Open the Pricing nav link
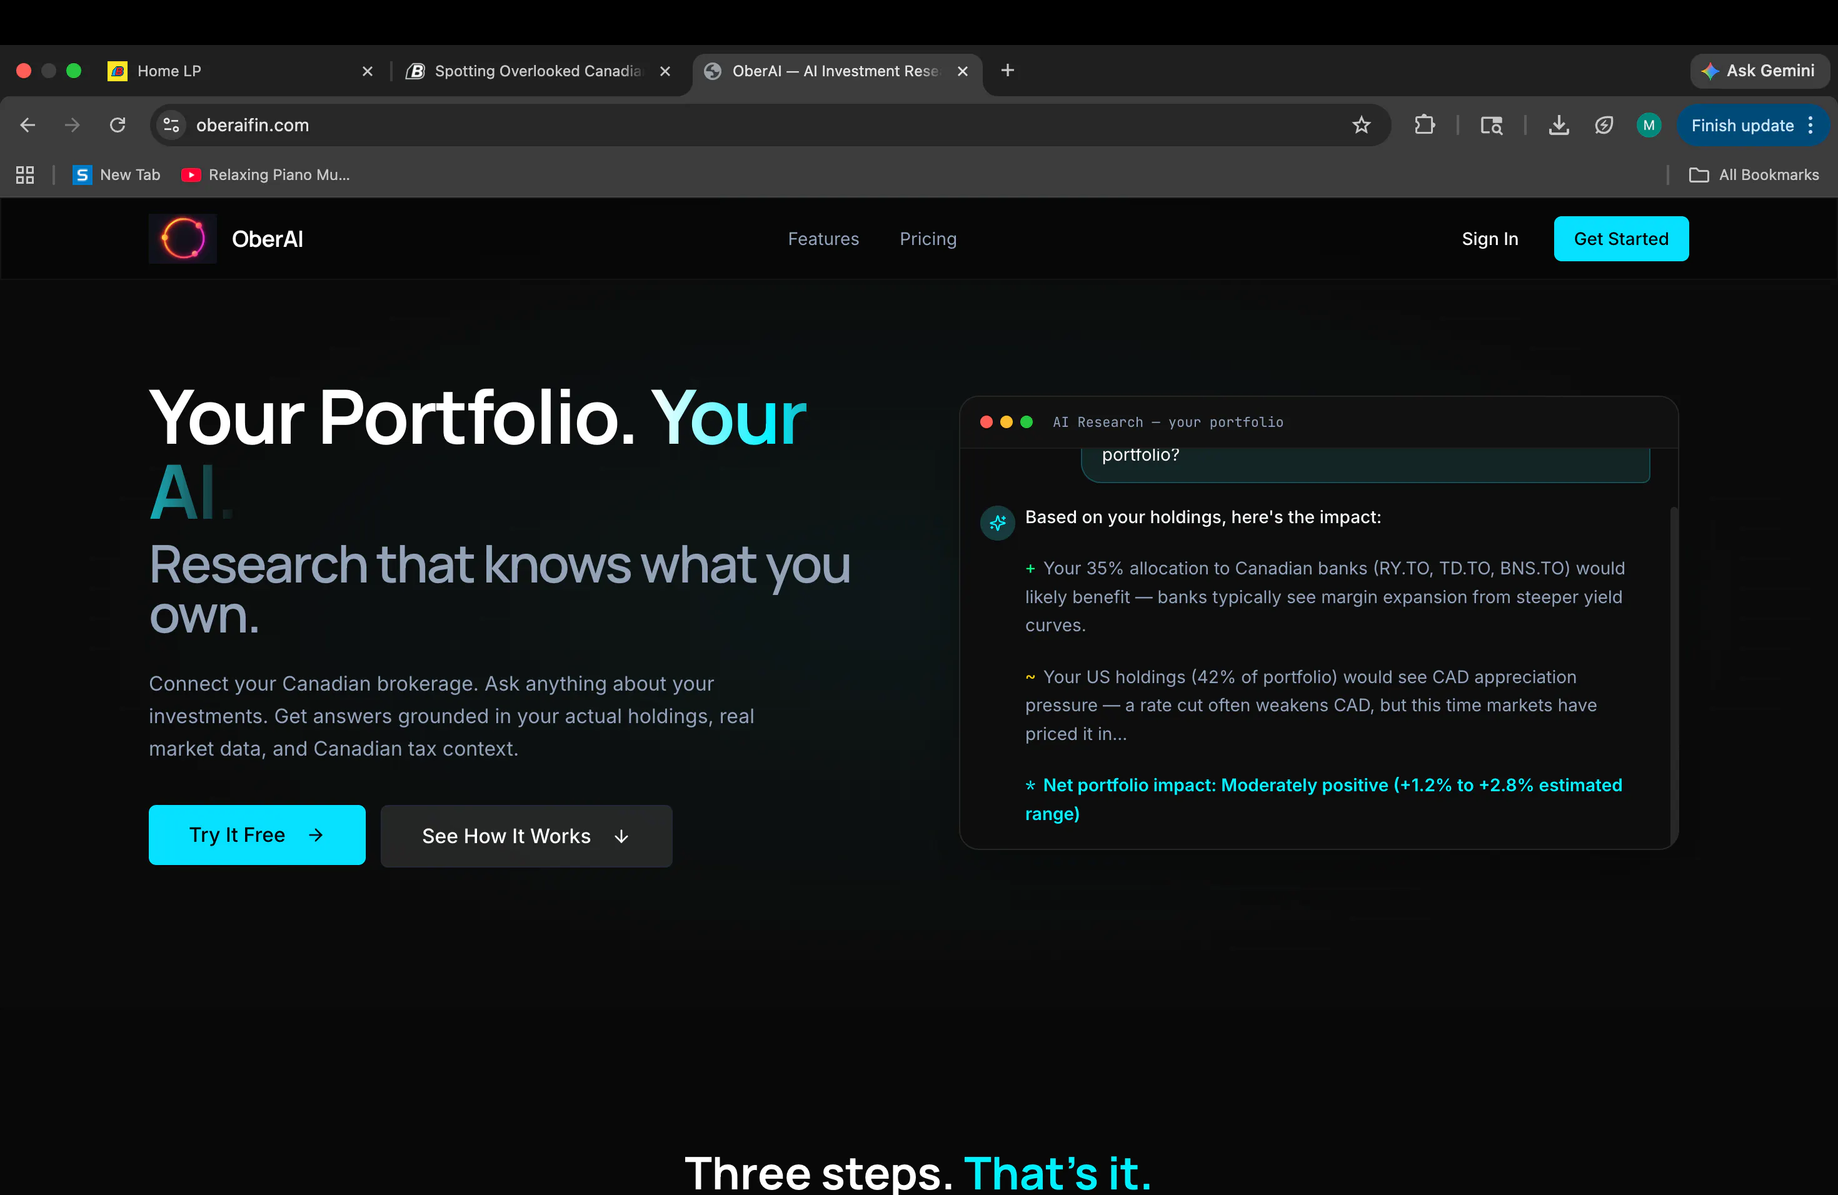Viewport: 1838px width, 1195px height. (928, 239)
